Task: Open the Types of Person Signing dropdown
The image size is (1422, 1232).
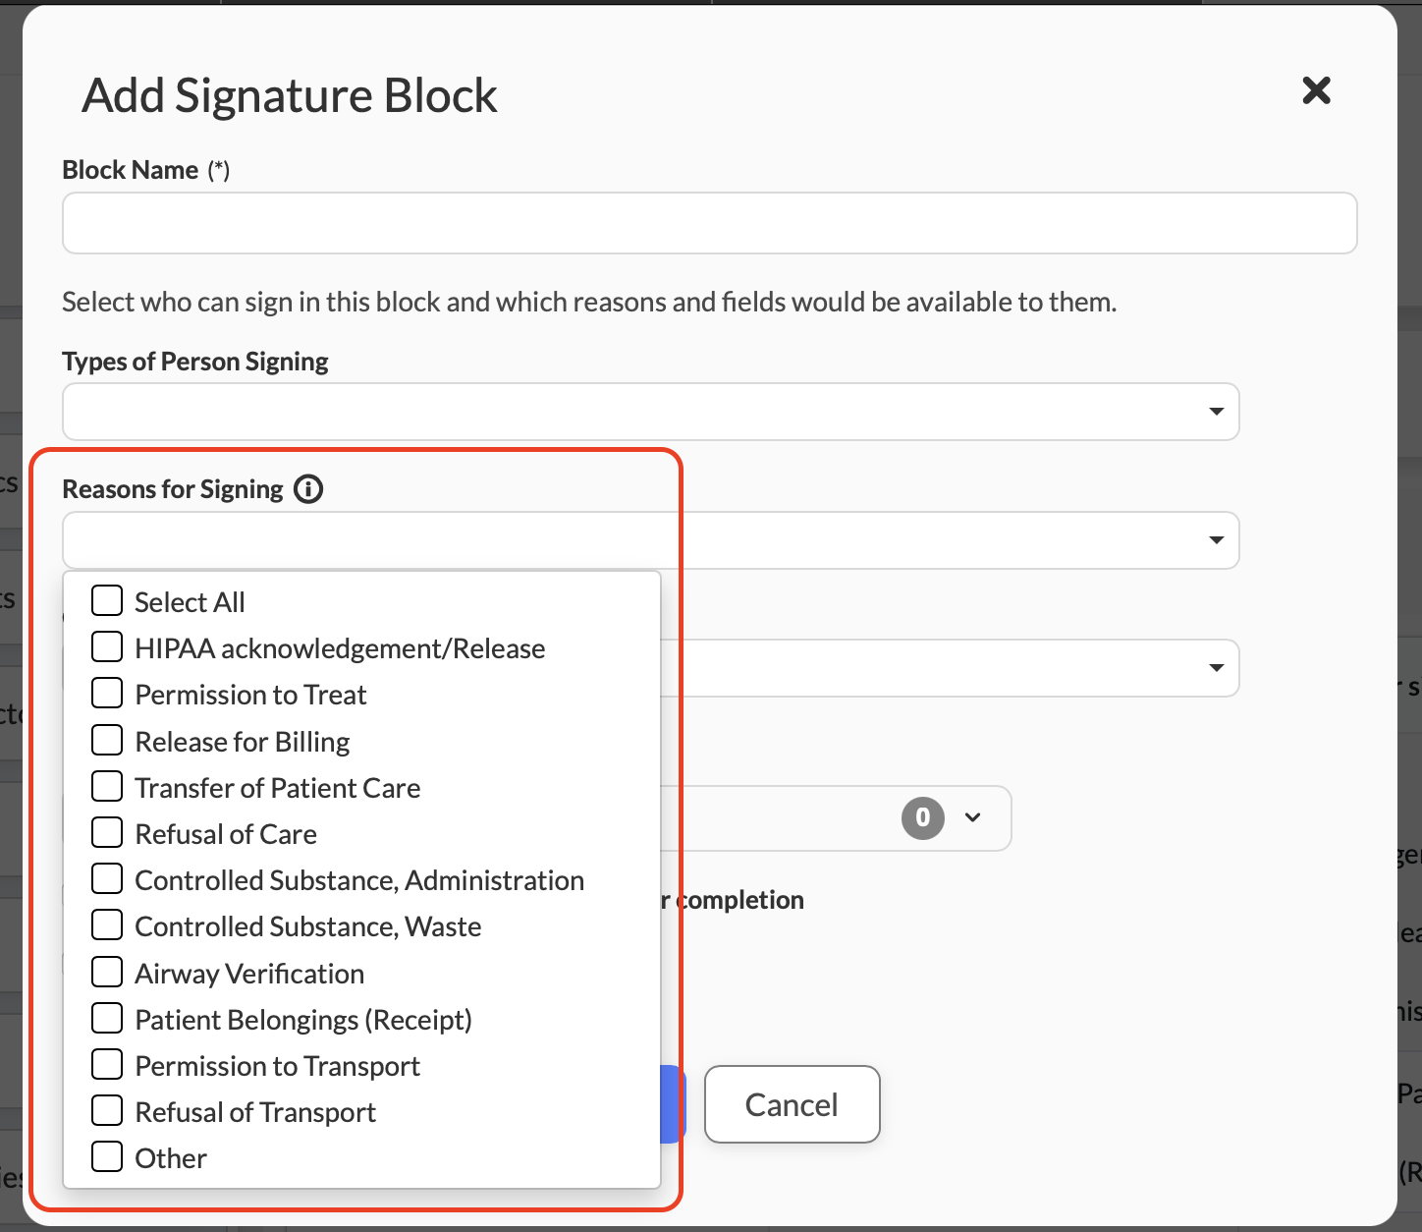Action: click(x=1216, y=412)
